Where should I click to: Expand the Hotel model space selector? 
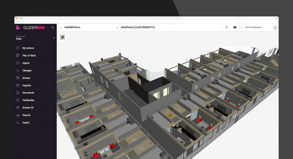pos(54,38)
